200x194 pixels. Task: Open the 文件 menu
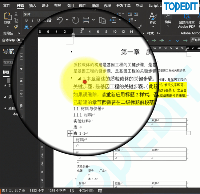(7, 5)
